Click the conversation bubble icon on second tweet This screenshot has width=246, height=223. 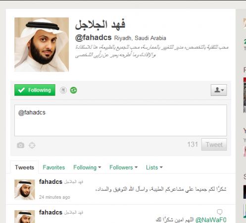220,212
